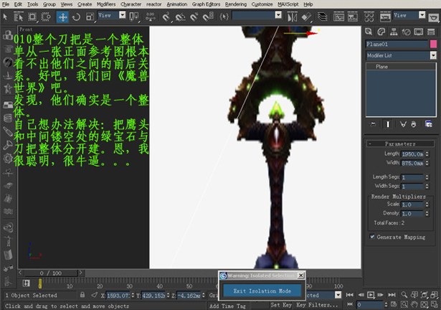Click the Mirror tool icon
The image size is (441, 310).
click(x=293, y=17)
